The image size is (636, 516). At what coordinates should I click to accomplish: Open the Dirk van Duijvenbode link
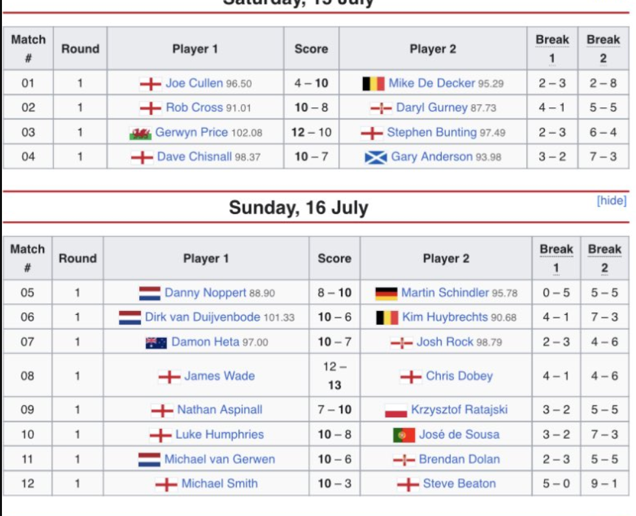202,318
